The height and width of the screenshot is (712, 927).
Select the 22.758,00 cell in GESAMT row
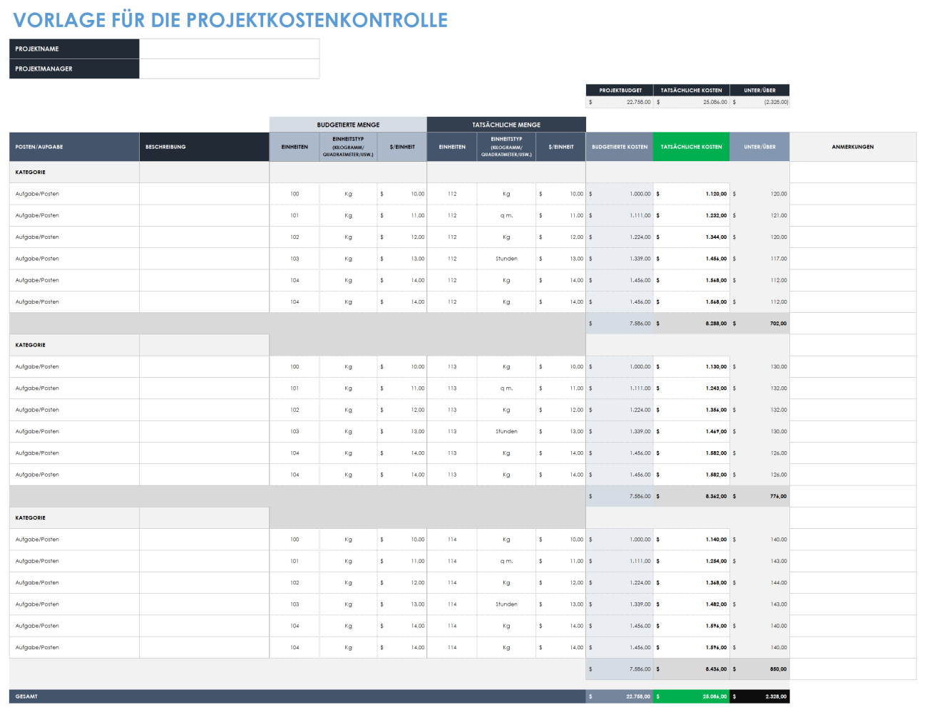(x=620, y=696)
